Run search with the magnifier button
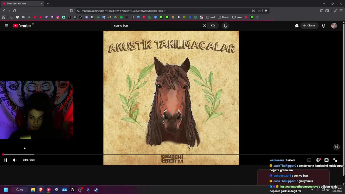Viewport: 345px width, 194px height. 213,26
